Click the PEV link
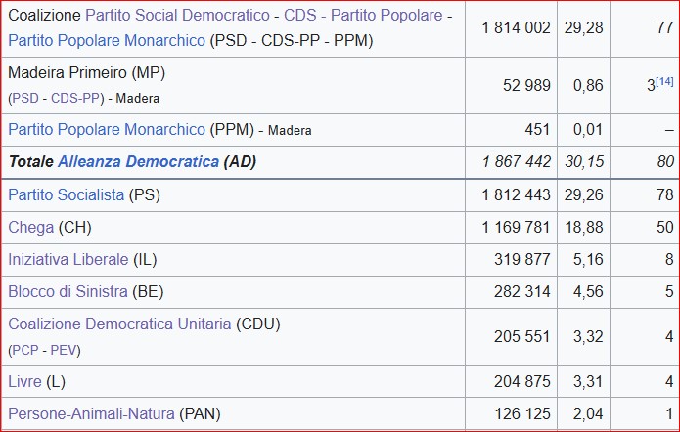Viewport: 680px width, 432px height. (x=64, y=349)
